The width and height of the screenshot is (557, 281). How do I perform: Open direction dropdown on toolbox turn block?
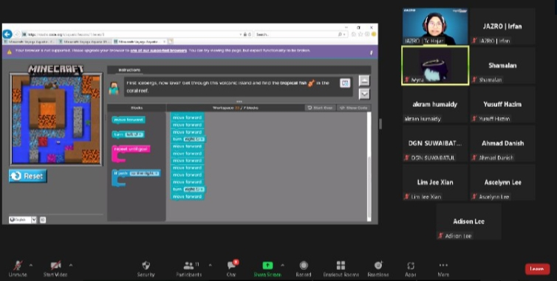pyautogui.click(x=134, y=134)
